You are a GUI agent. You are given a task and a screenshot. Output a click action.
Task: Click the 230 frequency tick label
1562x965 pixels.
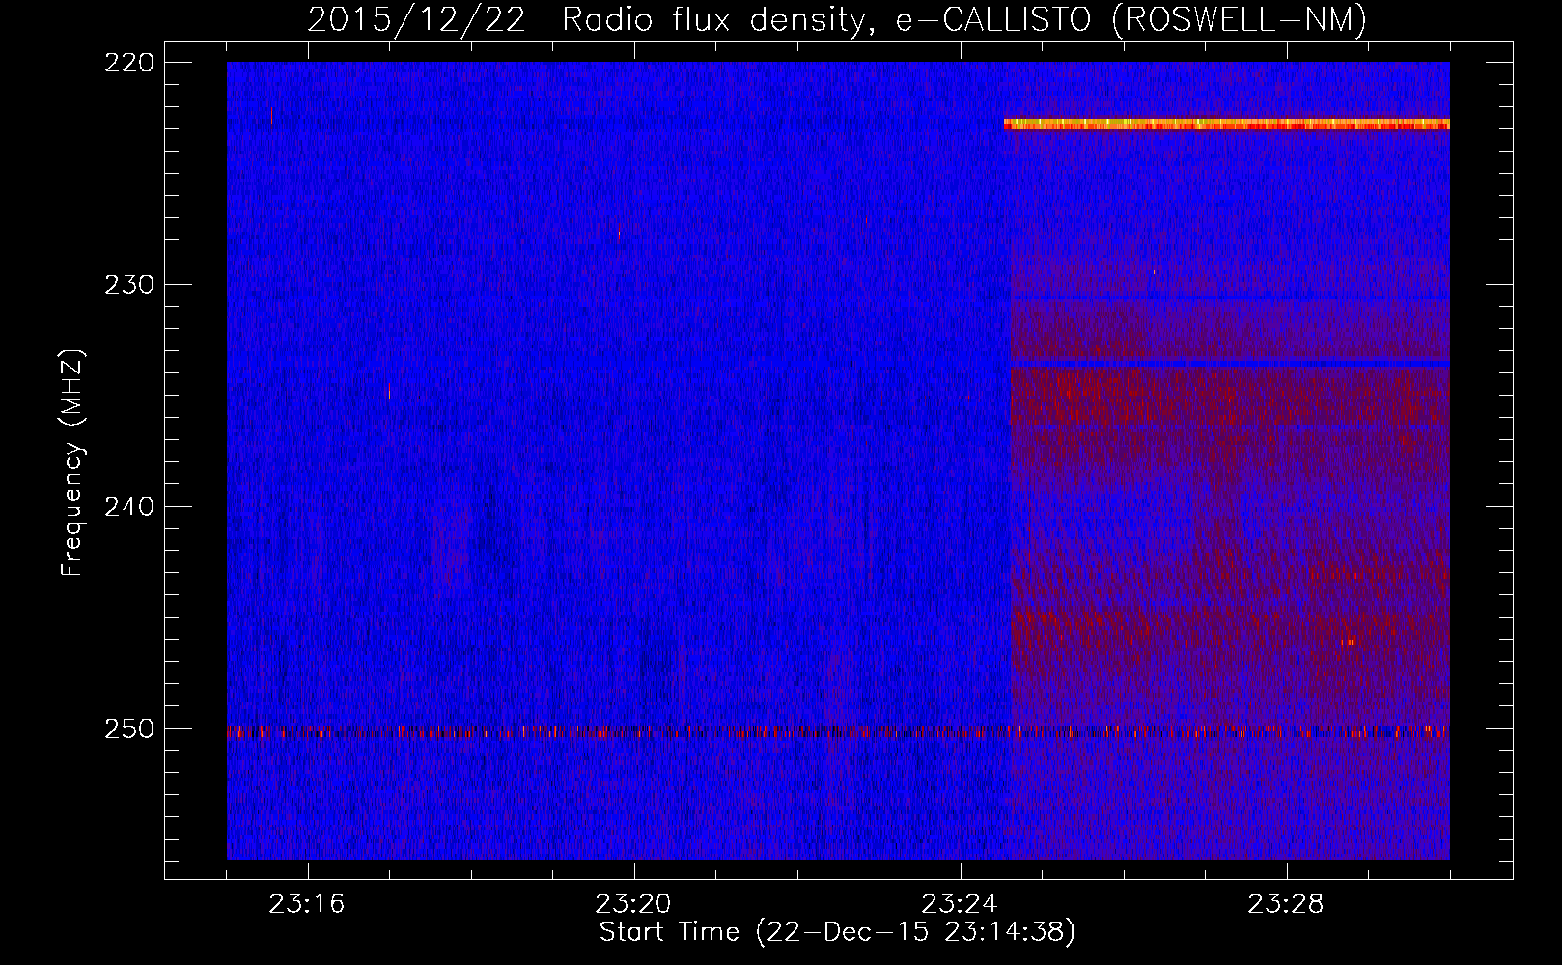[129, 286]
